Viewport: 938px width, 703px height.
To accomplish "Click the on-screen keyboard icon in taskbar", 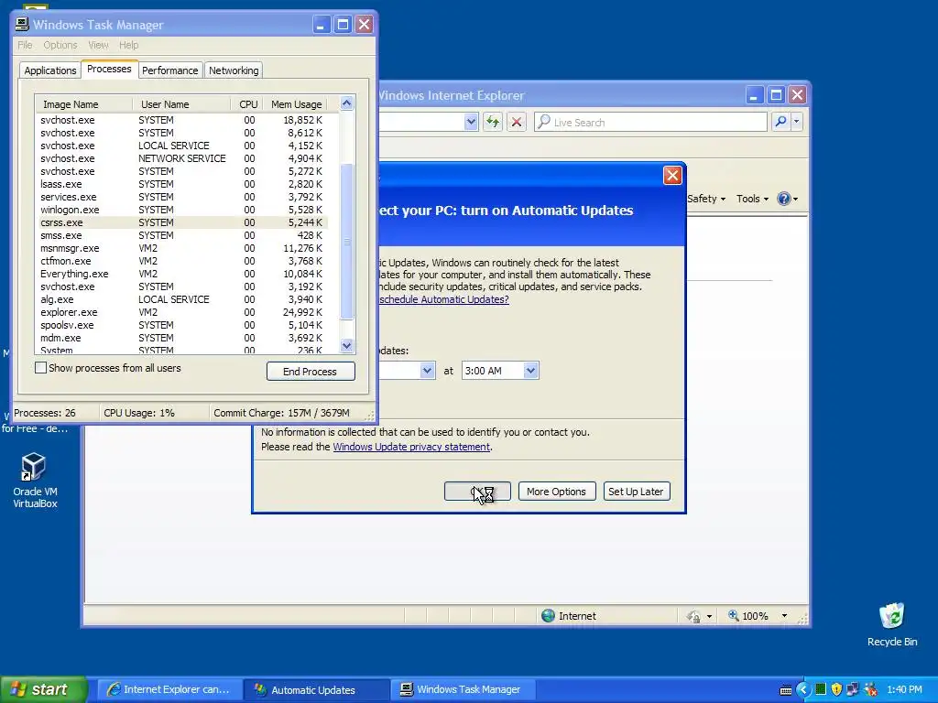I will click(786, 690).
